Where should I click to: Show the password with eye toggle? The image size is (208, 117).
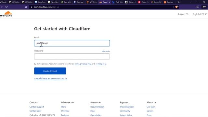[x=106, y=51]
